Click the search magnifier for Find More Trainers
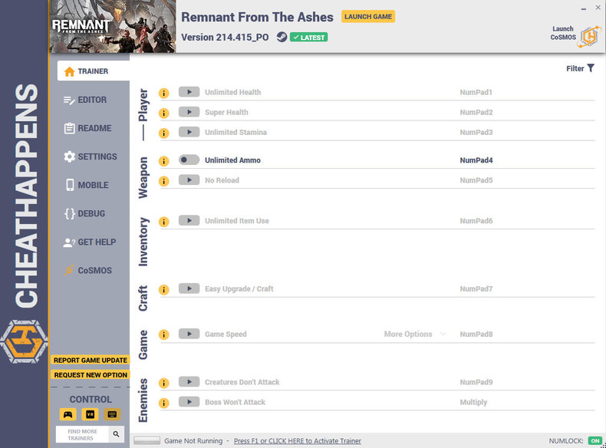The height and width of the screenshot is (448, 606). pyautogui.click(x=116, y=434)
